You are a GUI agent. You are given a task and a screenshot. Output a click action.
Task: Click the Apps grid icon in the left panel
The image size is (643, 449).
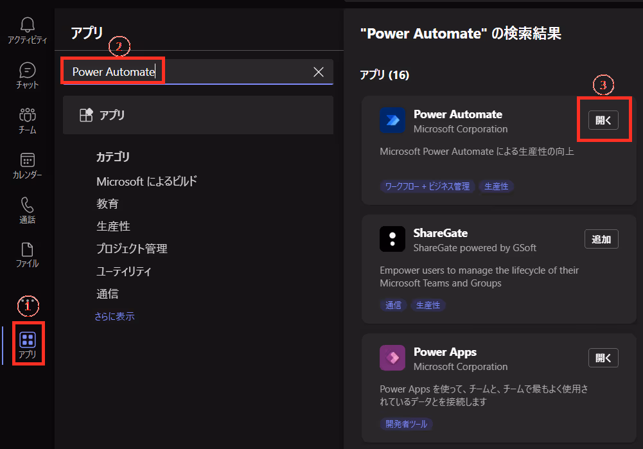point(86,115)
